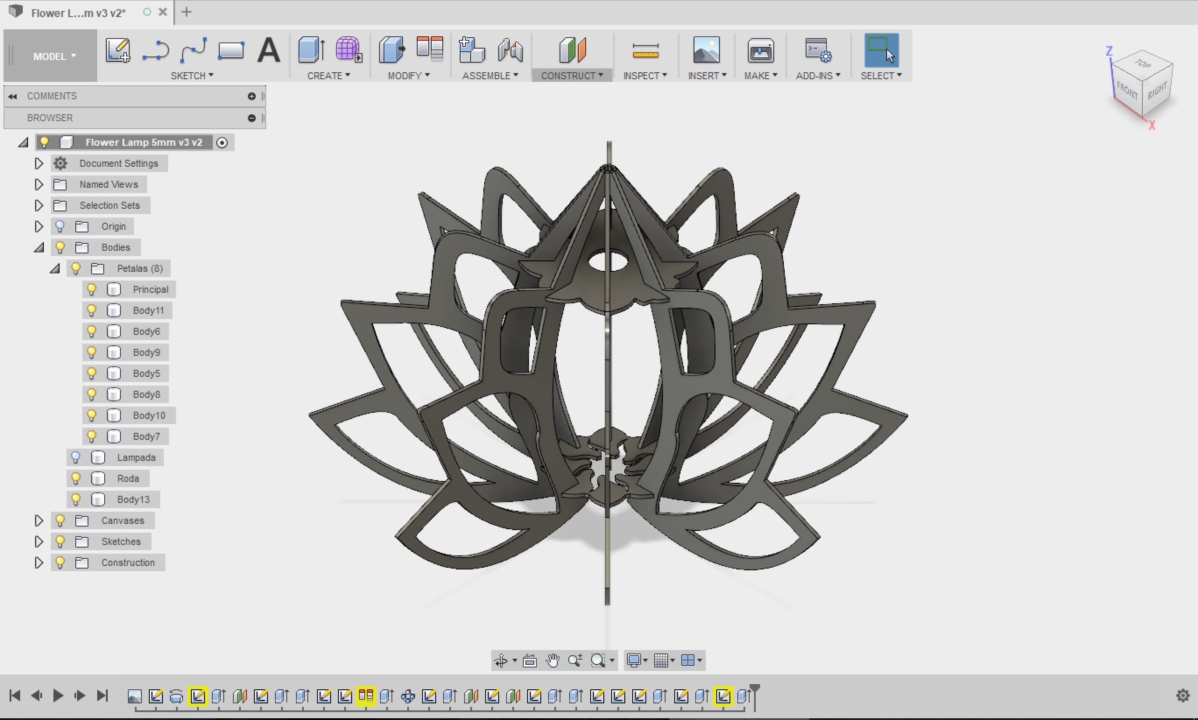
Task: Open Viewports layout icon
Action: pyautogui.click(x=687, y=660)
